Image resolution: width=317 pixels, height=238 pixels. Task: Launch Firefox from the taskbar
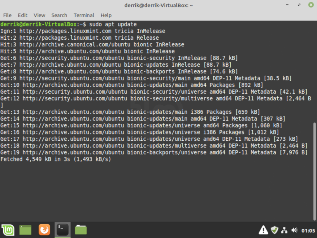point(44,230)
